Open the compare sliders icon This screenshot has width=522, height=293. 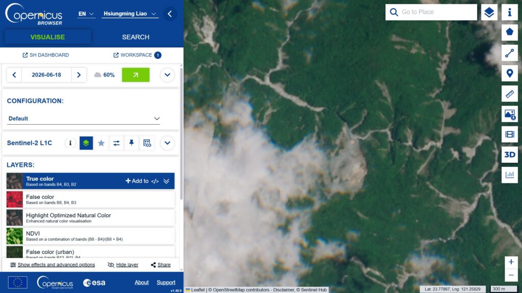point(116,143)
